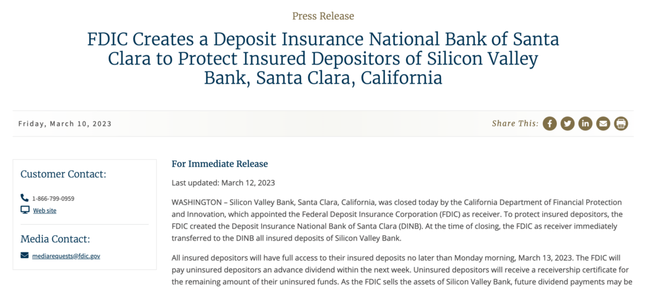The height and width of the screenshot is (287, 645).
Task: Share this press release on Facebook
Action: 549,123
